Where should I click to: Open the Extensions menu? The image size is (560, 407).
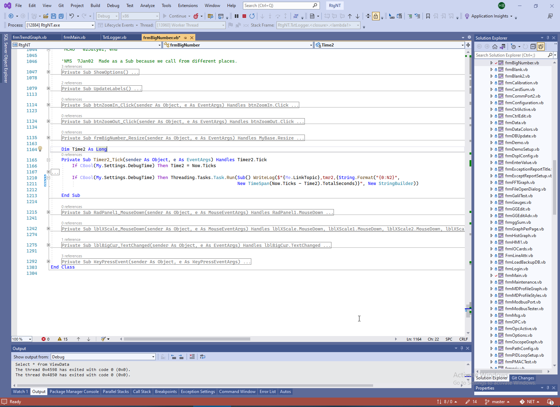pos(188,6)
